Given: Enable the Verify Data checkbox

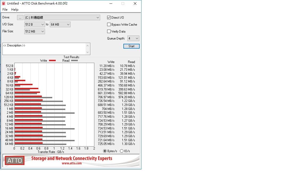Looking at the screenshot, I should click(109, 32).
